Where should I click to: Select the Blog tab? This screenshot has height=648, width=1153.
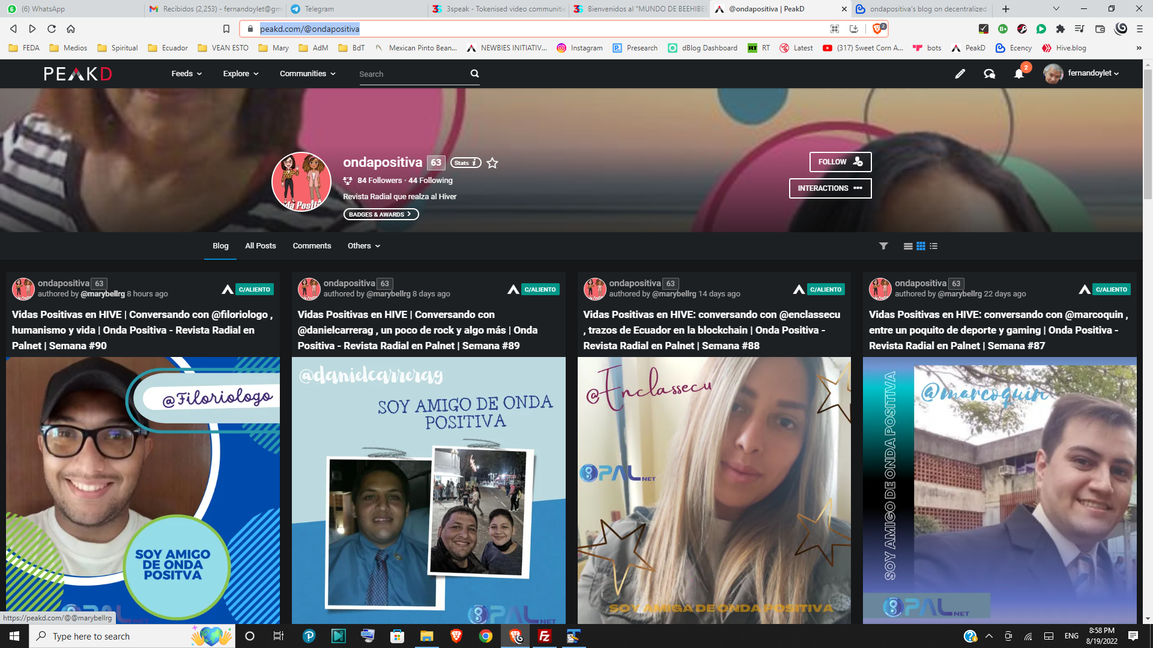(x=220, y=246)
